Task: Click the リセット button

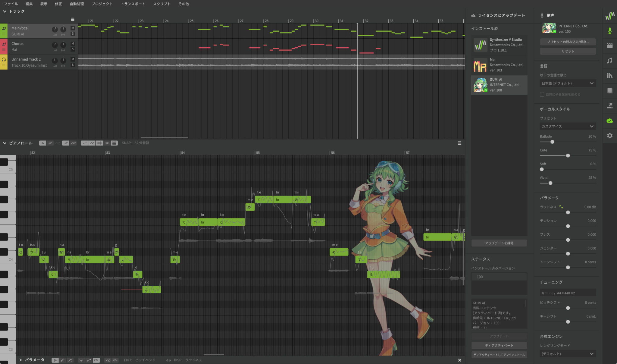Action: click(x=568, y=51)
